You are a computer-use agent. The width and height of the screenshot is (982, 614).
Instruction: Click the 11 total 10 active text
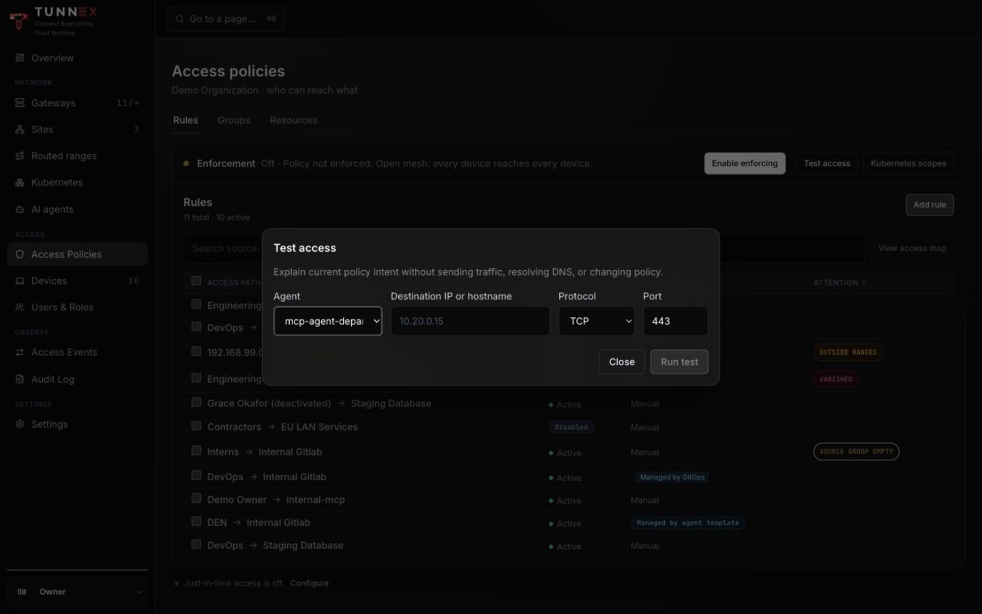point(217,218)
